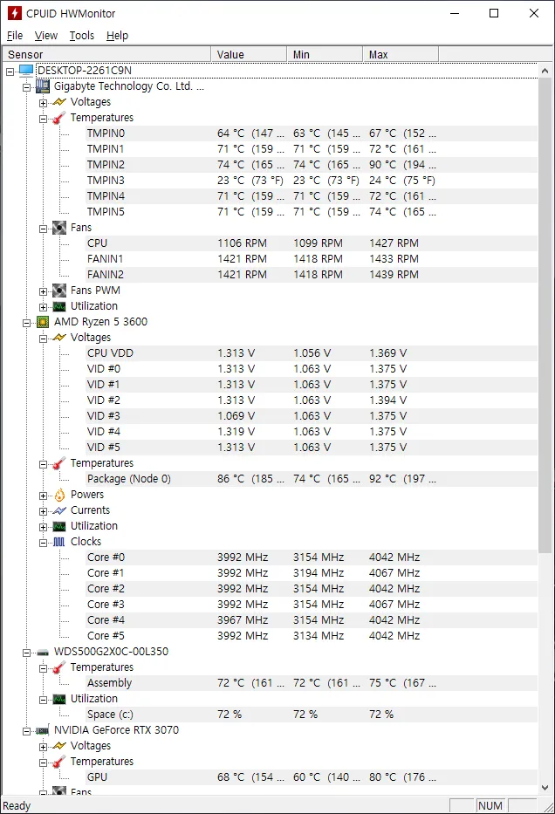Image resolution: width=555 pixels, height=814 pixels.
Task: Click the Core #1 max 4067 MHz value
Action: tap(394, 573)
